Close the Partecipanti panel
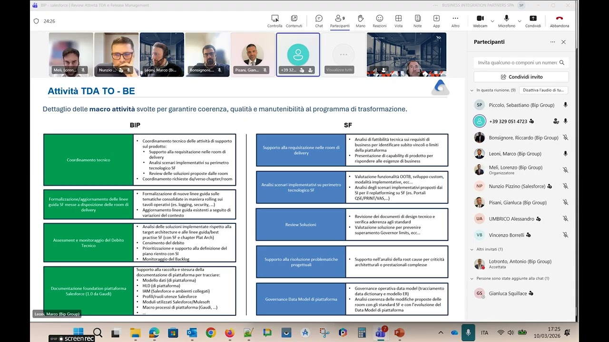Image resolution: width=609 pixels, height=342 pixels. pyautogui.click(x=563, y=42)
